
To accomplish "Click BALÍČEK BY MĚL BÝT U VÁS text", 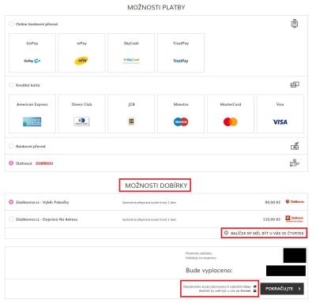I will [267, 234].
